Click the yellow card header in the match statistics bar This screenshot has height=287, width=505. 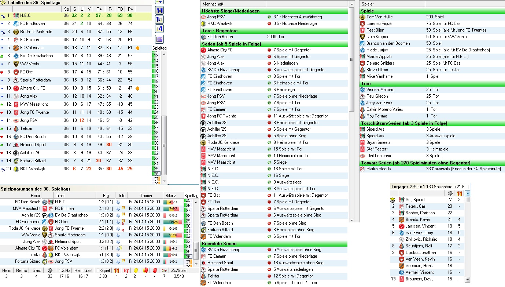pos(136,270)
